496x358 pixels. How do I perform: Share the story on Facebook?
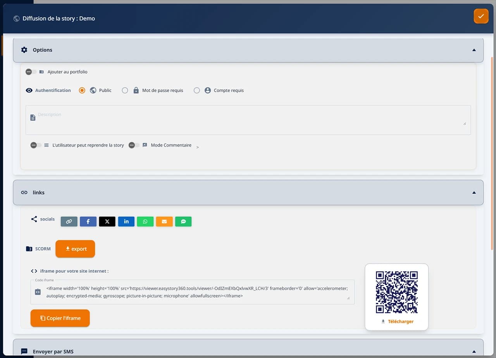tap(88, 221)
